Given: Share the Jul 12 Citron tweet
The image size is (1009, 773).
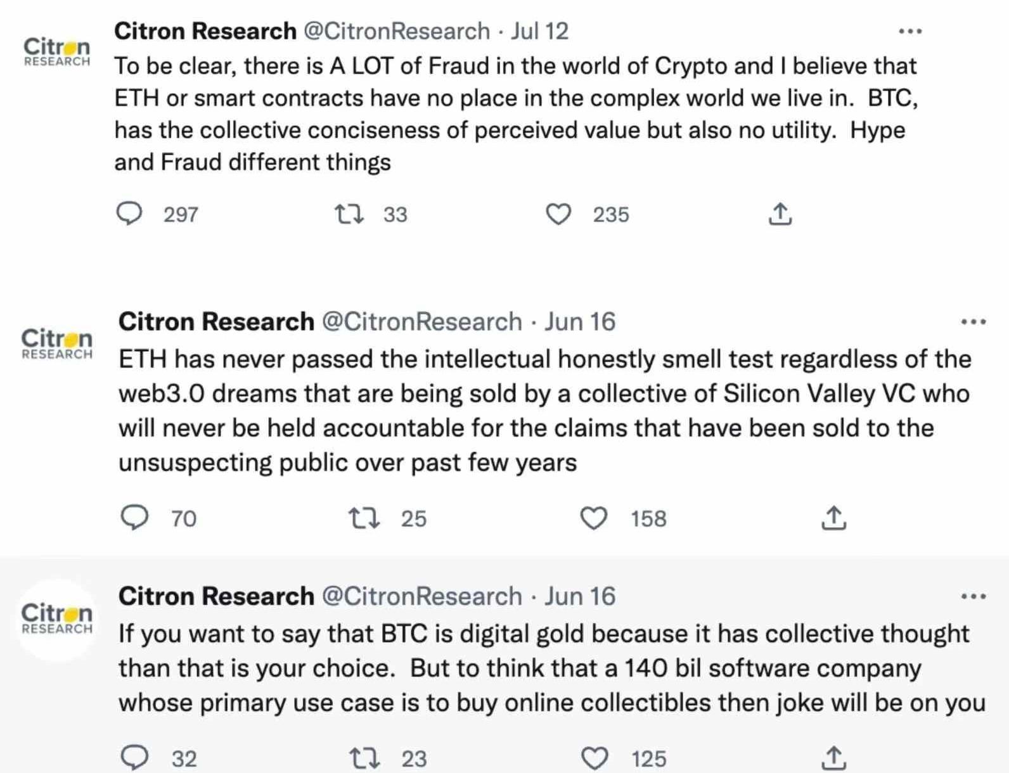Looking at the screenshot, I should point(780,214).
